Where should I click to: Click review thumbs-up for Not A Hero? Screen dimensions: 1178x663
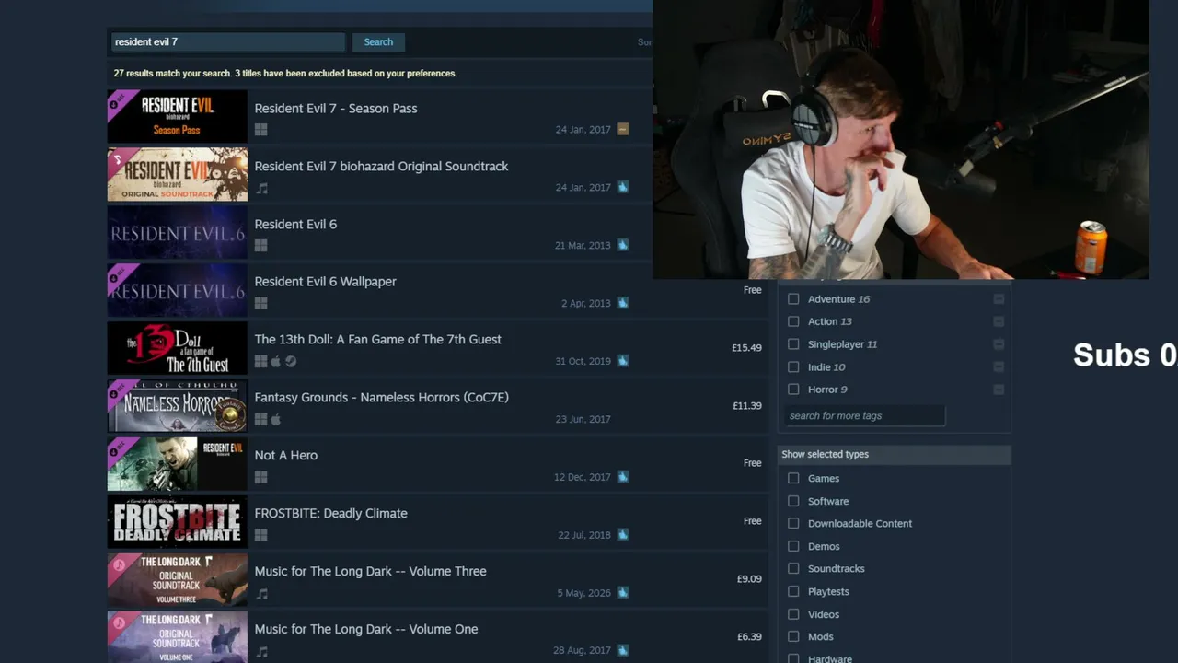tap(623, 477)
